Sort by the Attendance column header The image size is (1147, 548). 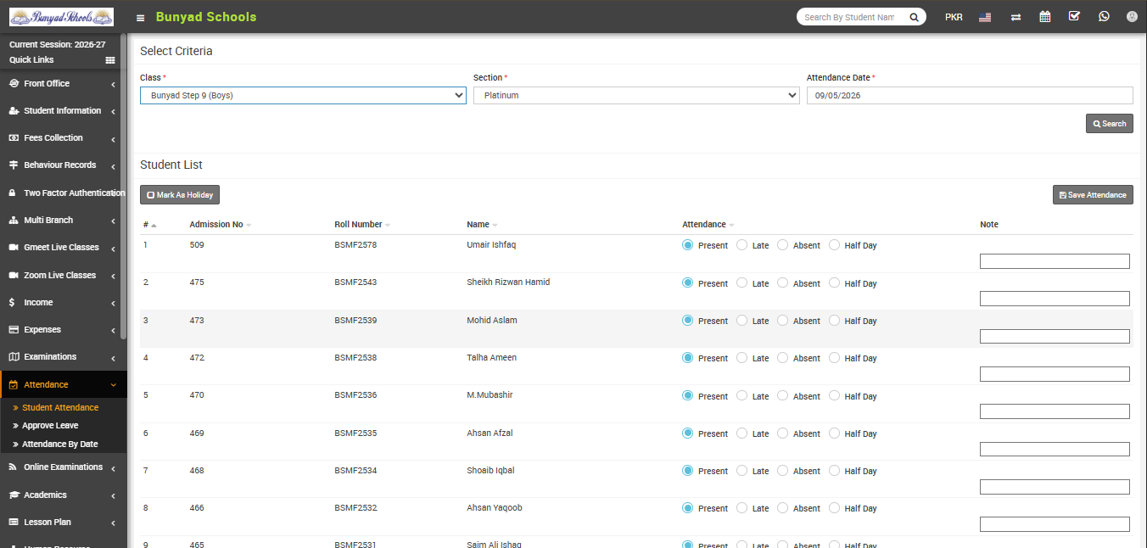tap(708, 225)
